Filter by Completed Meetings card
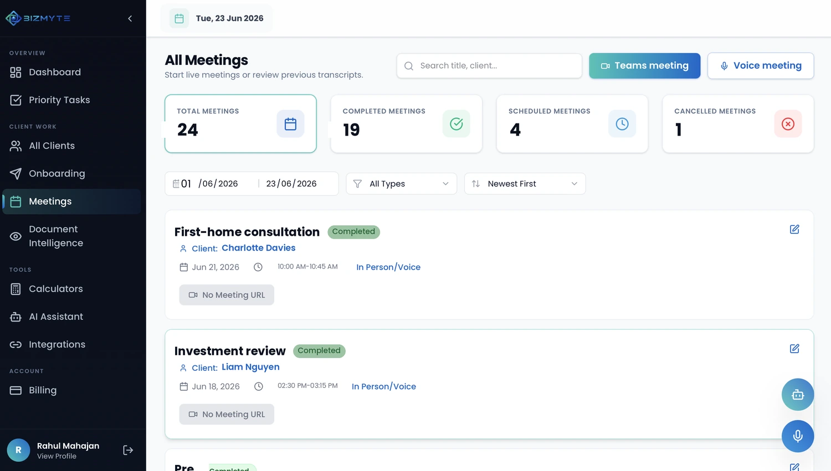 pos(406,123)
